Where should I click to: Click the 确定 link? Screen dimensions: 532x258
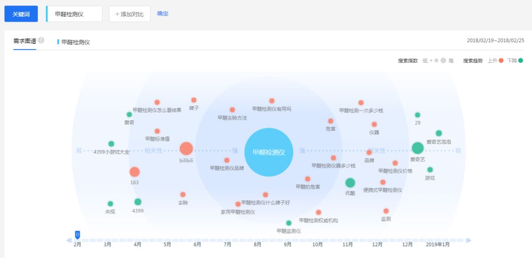(x=163, y=14)
